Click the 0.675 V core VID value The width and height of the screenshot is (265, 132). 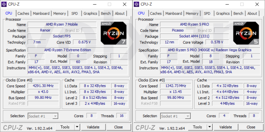click(84, 42)
